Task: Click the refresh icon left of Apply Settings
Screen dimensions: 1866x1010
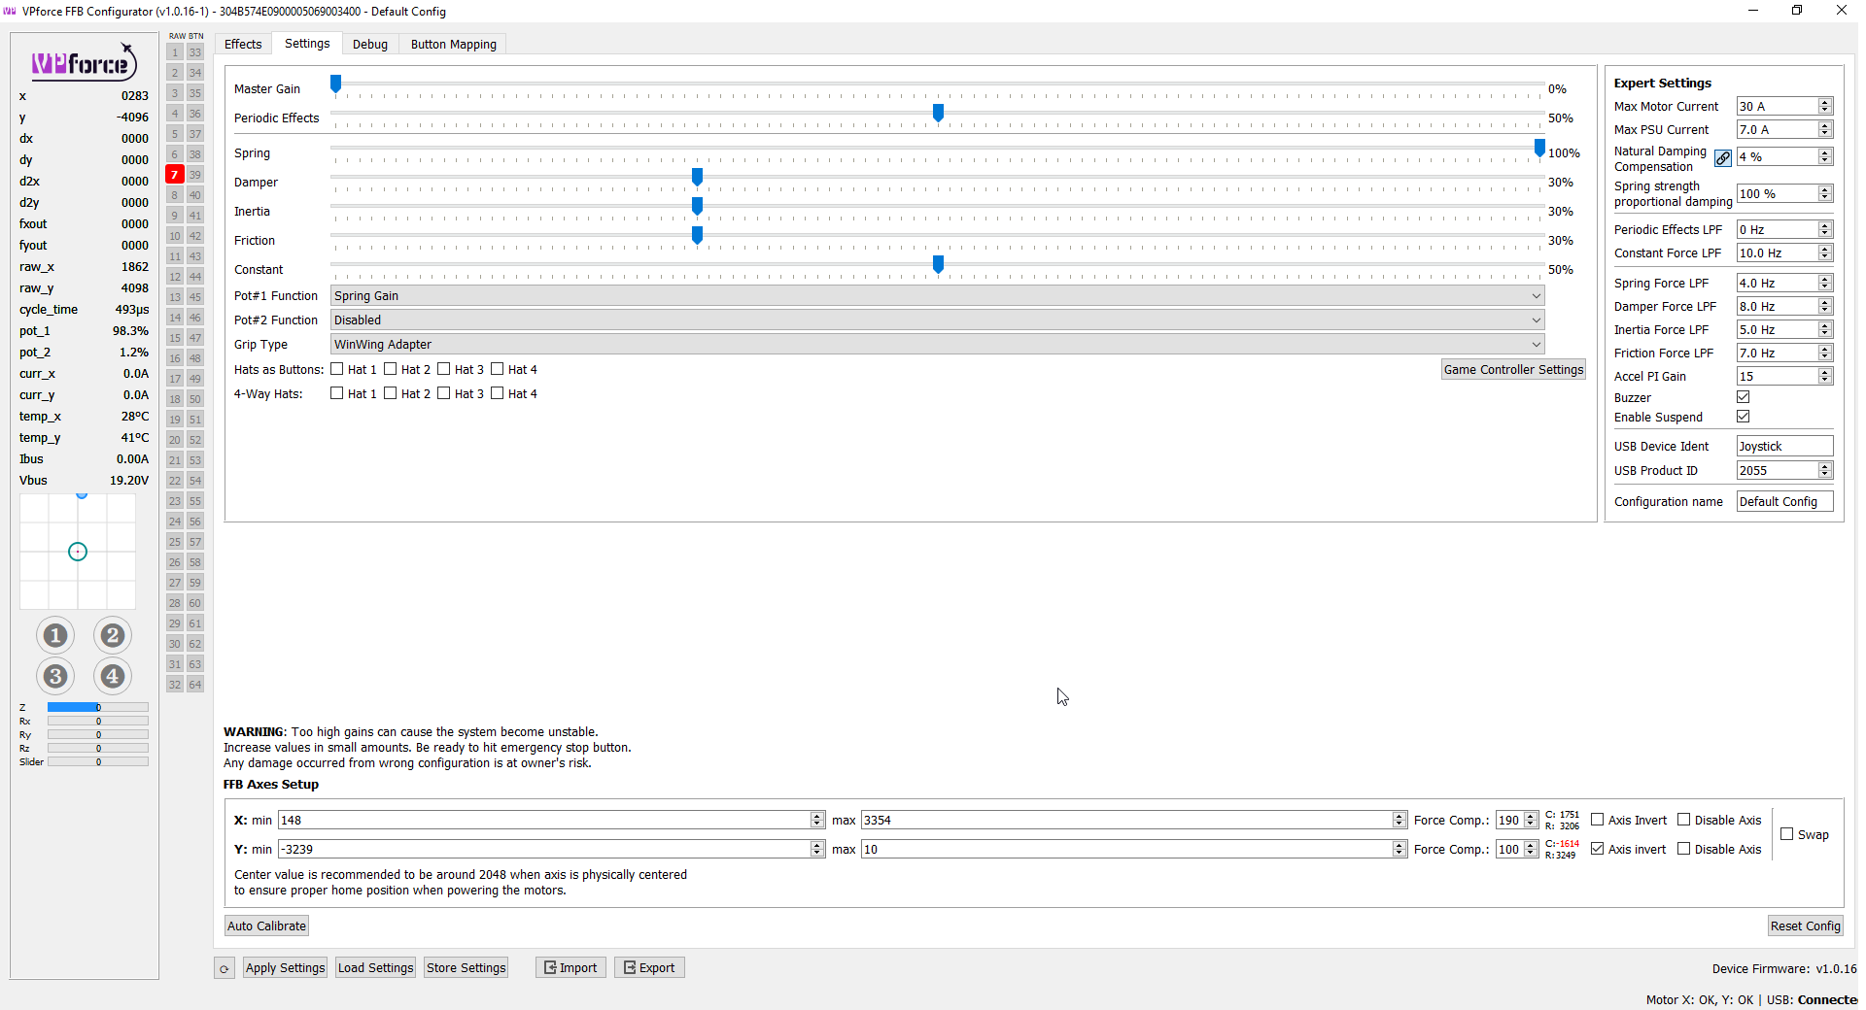Action: pyautogui.click(x=225, y=968)
